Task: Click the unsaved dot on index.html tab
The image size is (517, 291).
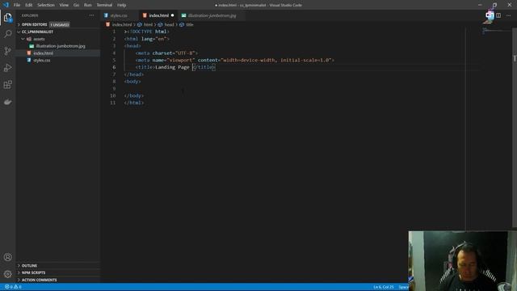Action: click(172, 15)
